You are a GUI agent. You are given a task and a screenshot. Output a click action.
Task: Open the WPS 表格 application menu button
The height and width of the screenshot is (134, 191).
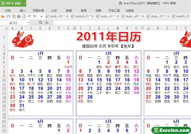coord(11,3)
